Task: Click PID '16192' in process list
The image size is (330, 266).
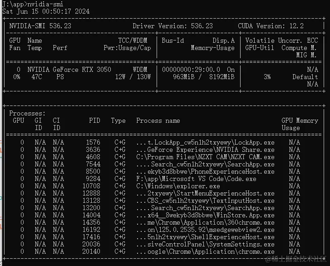Action: tap(91, 230)
